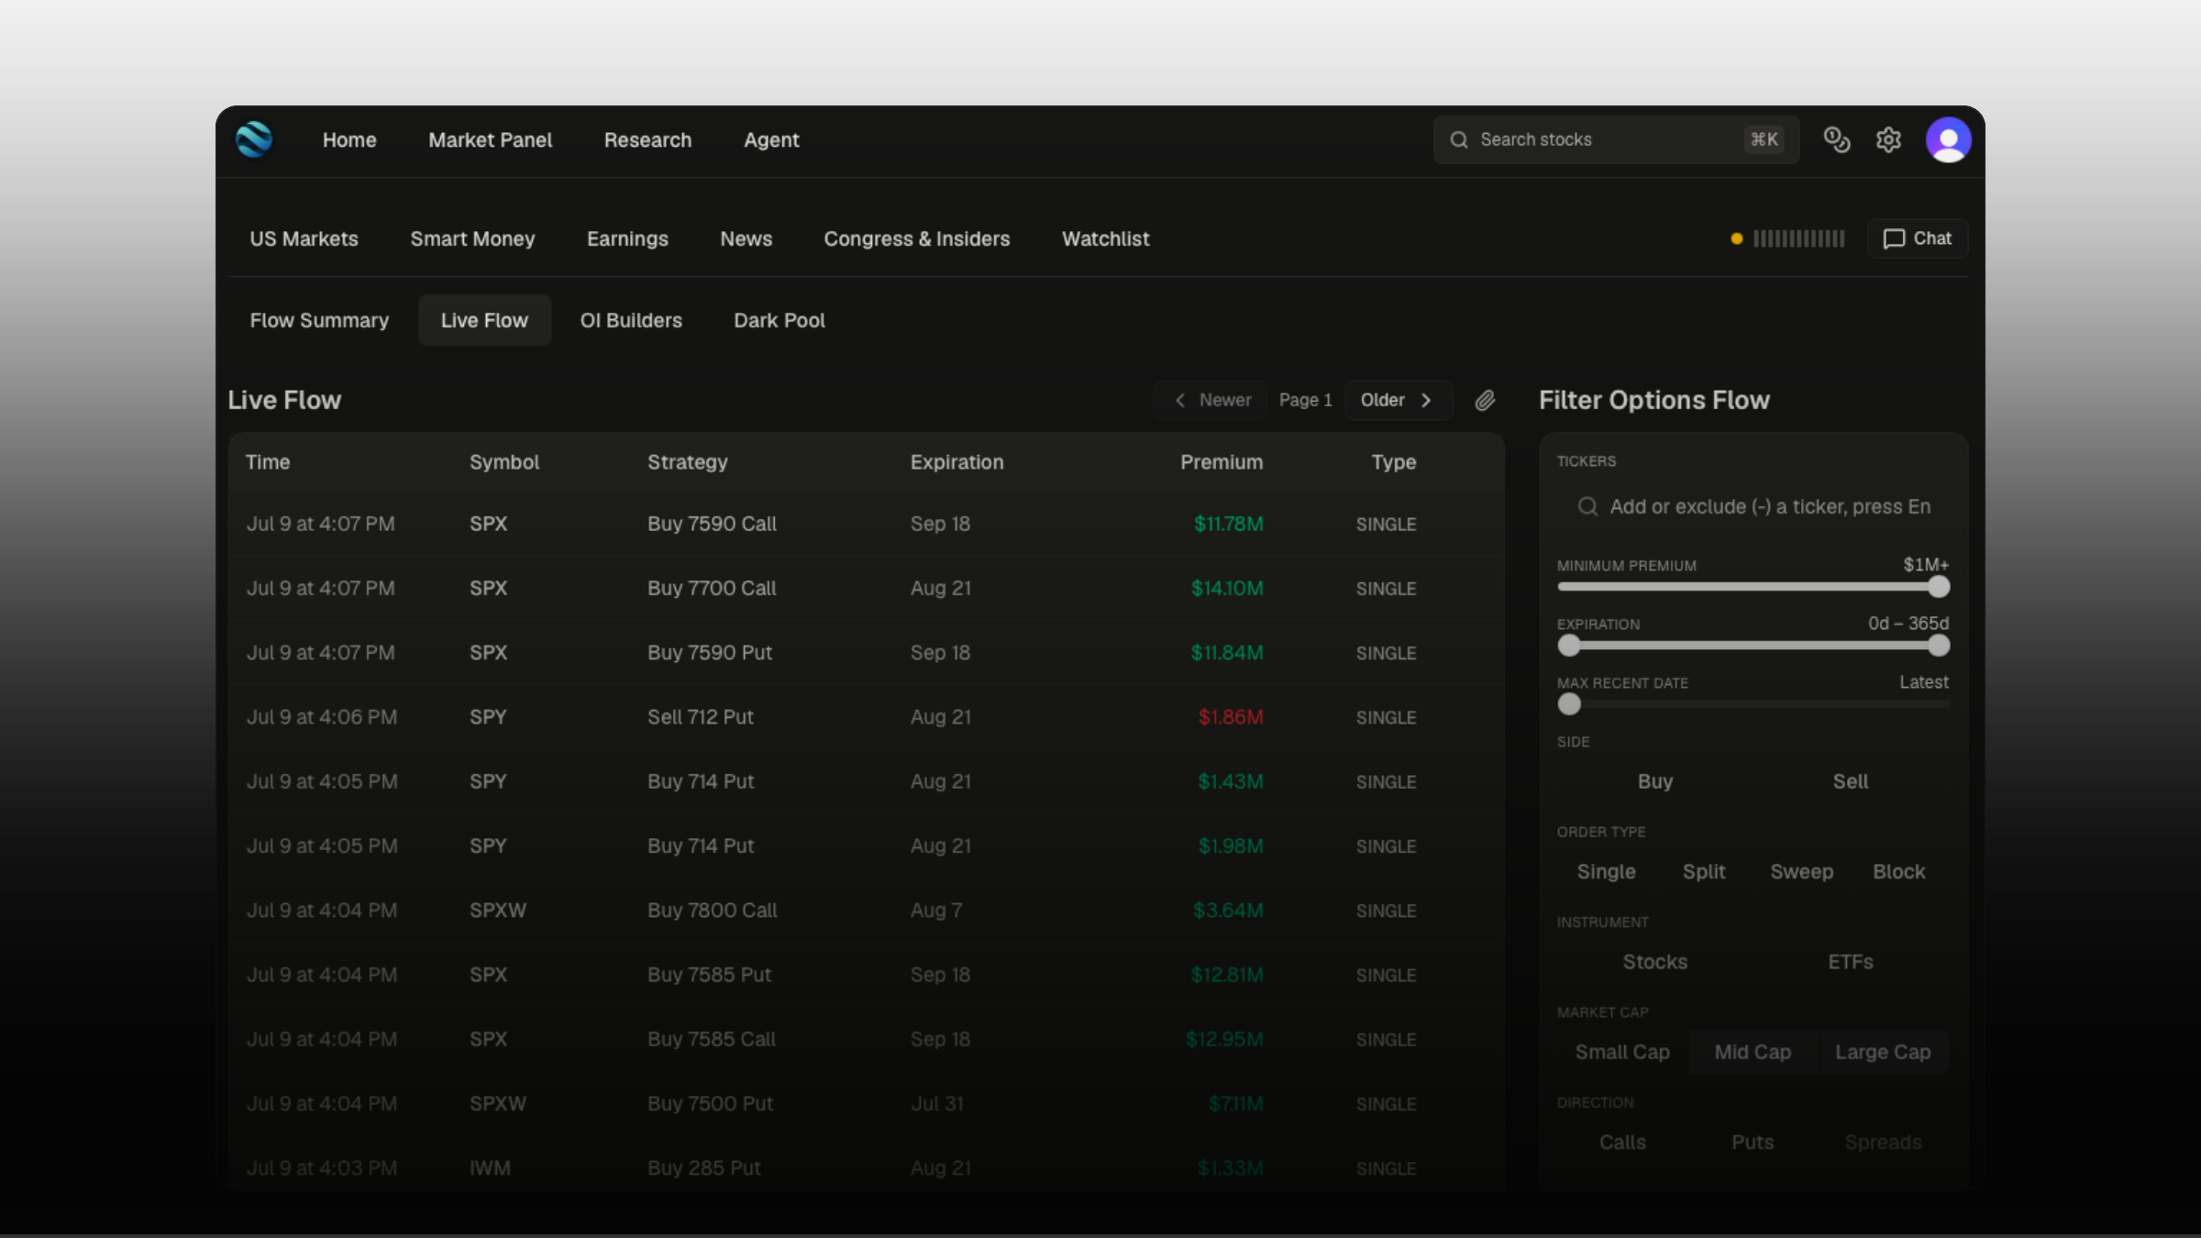This screenshot has width=2201, height=1238.
Task: Click the Expiration slider right handle
Action: pos(1938,646)
